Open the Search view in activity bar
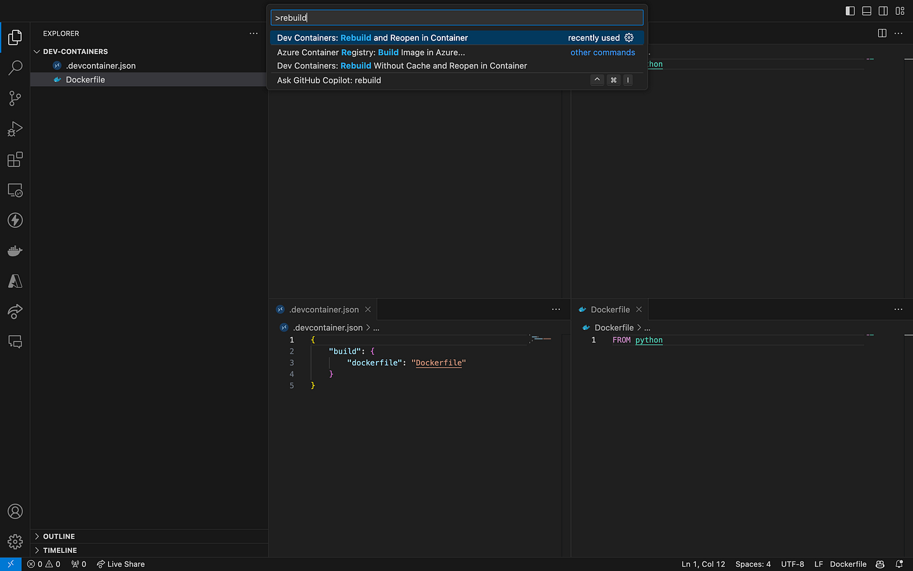Screen dimensions: 913x571 click(x=15, y=67)
